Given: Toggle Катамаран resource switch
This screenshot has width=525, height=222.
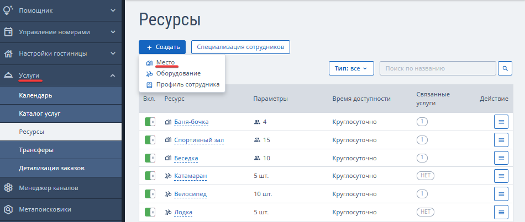Looking at the screenshot, I should [x=150, y=176].
